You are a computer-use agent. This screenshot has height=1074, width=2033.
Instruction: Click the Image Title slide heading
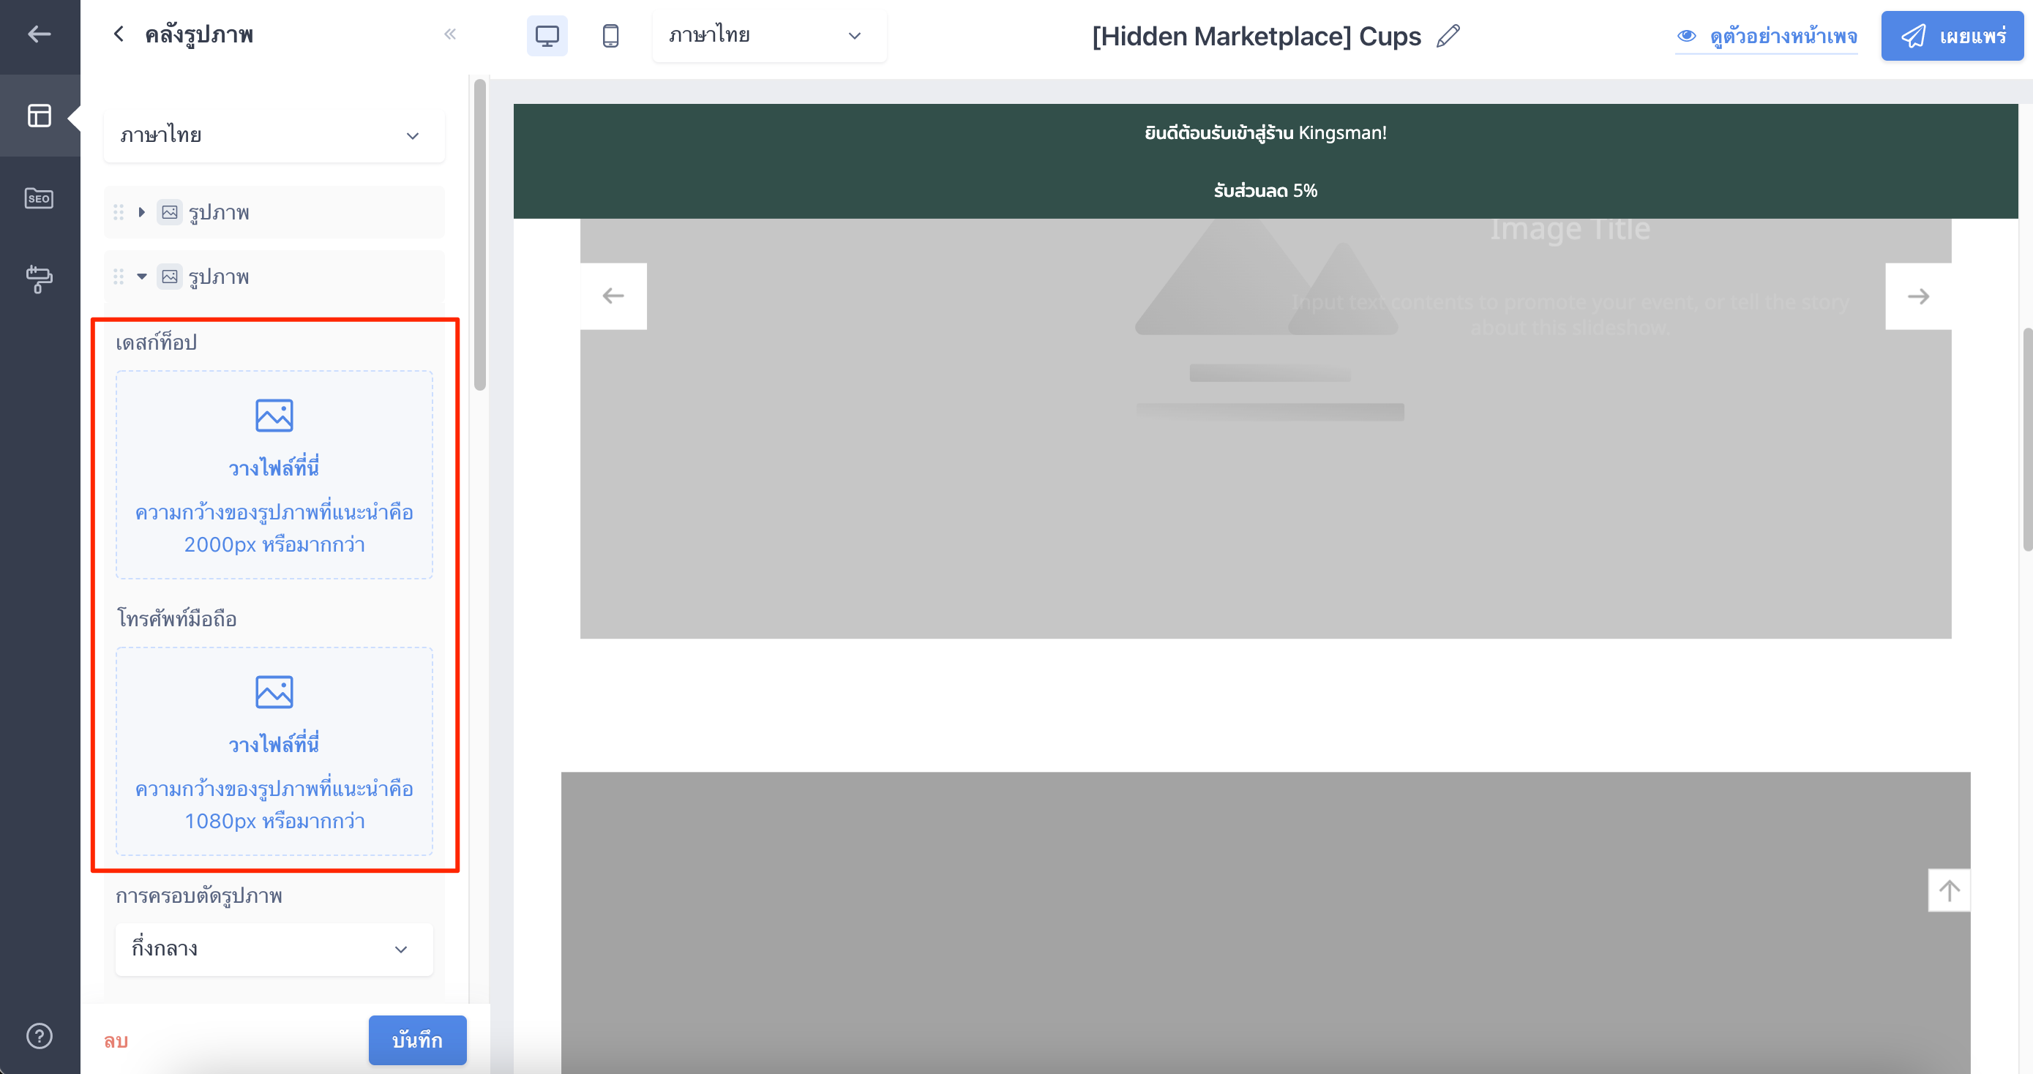(1570, 230)
